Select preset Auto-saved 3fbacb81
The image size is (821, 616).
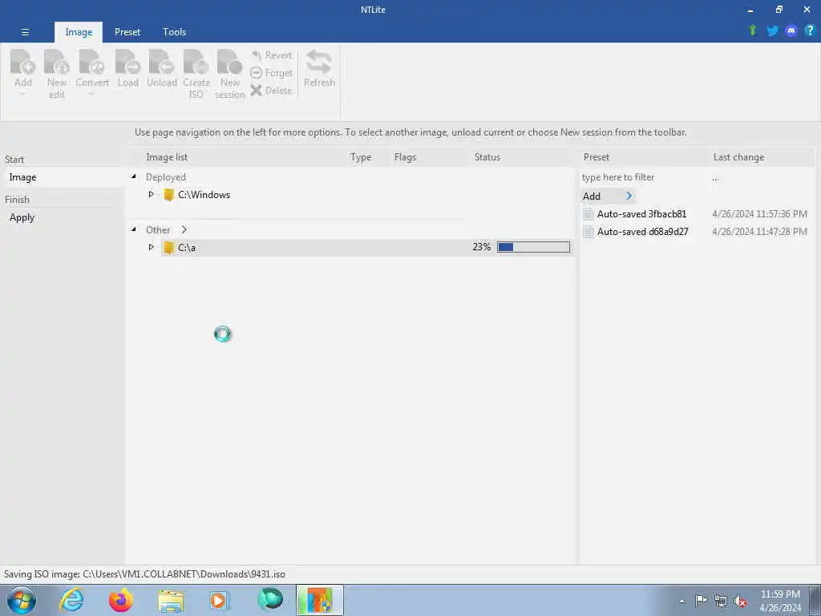(641, 213)
